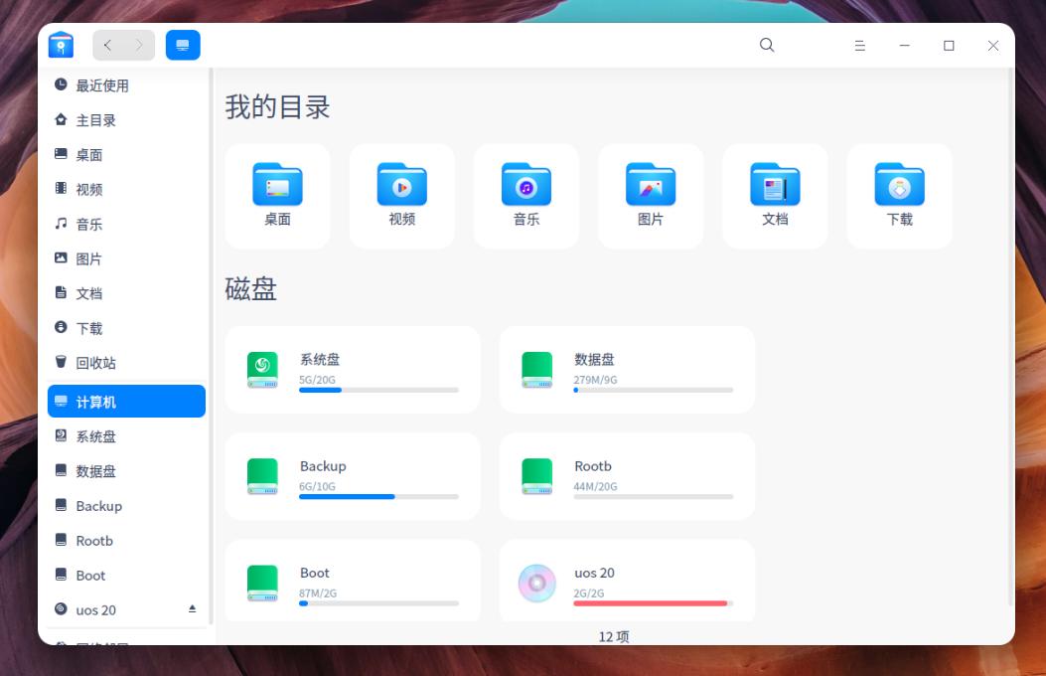1046x676 pixels.
Task: Click the 系统盘 drive icon
Action: 262,370
